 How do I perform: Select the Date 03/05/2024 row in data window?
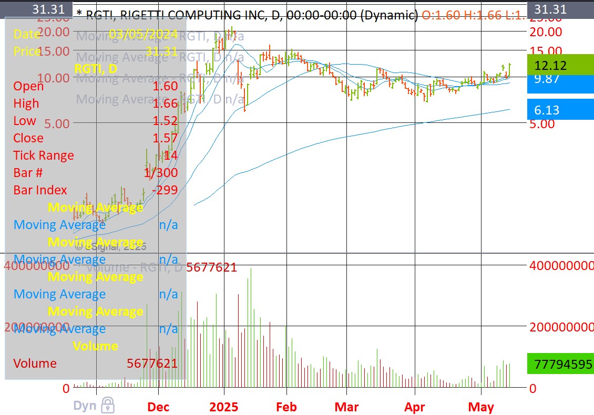point(96,34)
